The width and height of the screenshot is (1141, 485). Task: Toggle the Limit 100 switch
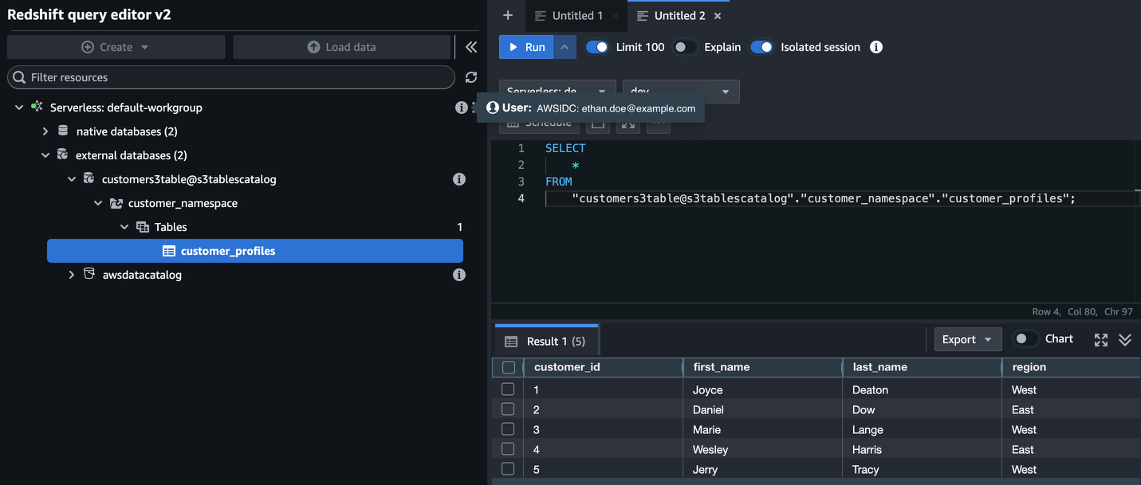pyautogui.click(x=597, y=47)
